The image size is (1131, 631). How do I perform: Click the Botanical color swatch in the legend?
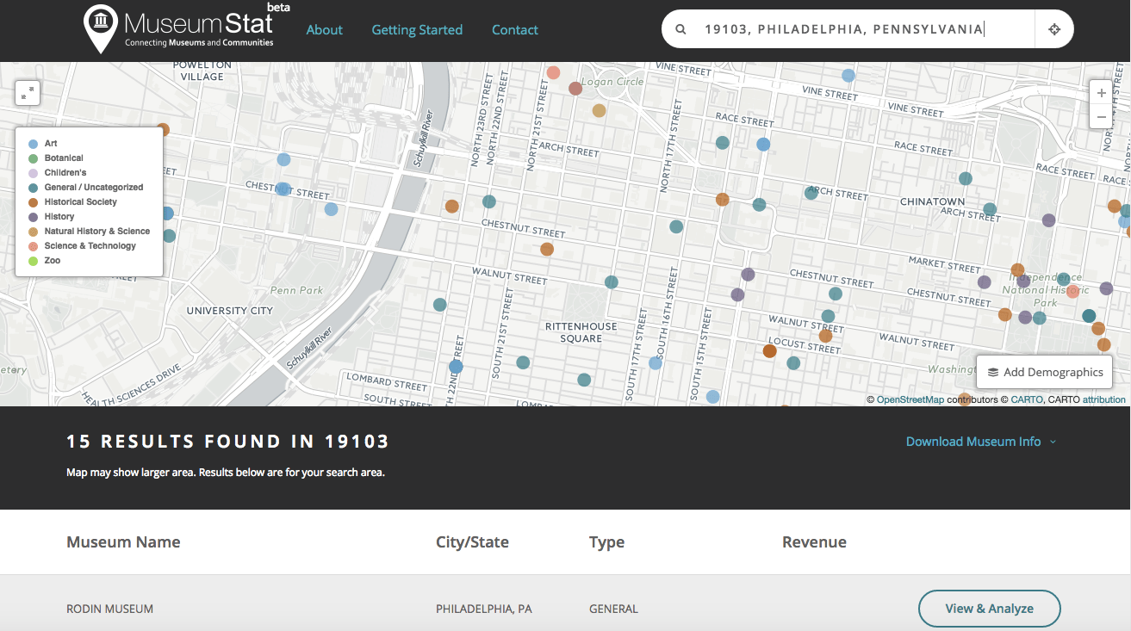pyautogui.click(x=33, y=158)
